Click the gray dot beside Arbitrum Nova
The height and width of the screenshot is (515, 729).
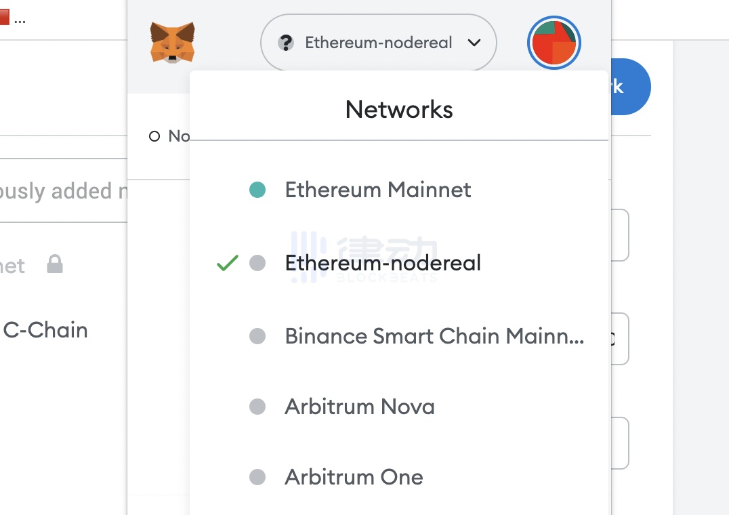(257, 407)
